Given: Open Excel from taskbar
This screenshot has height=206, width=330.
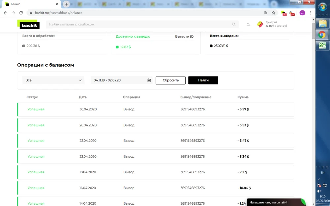Looking at the screenshot, I should pyautogui.click(x=322, y=45).
